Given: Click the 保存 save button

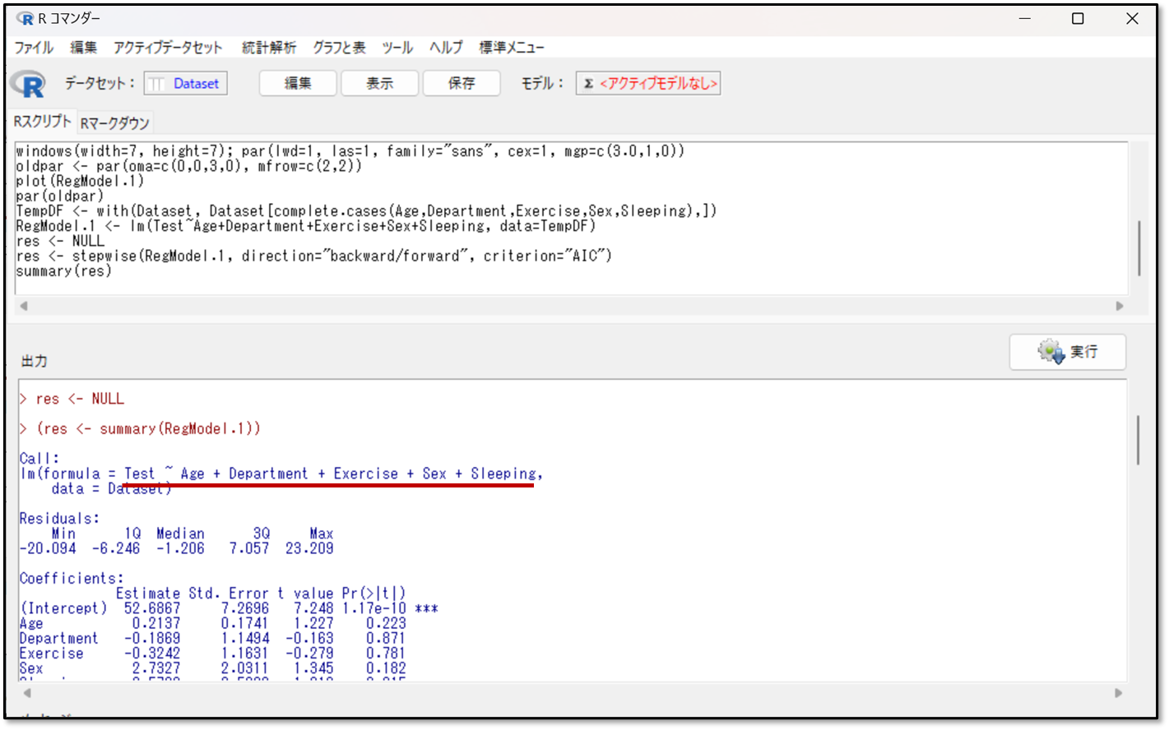Looking at the screenshot, I should point(462,84).
